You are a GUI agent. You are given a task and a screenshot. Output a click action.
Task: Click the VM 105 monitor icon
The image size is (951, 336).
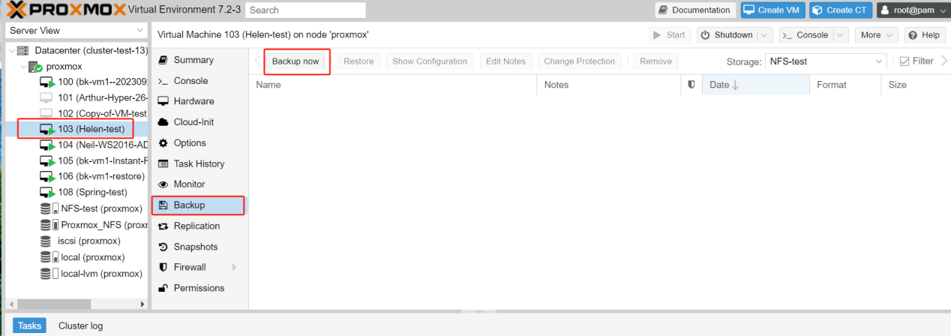46,160
